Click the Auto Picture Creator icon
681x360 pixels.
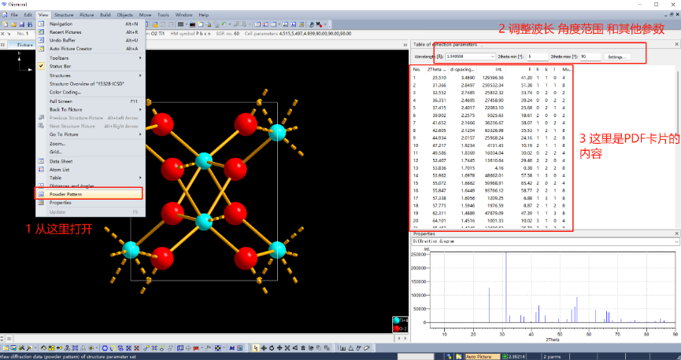(x=42, y=49)
